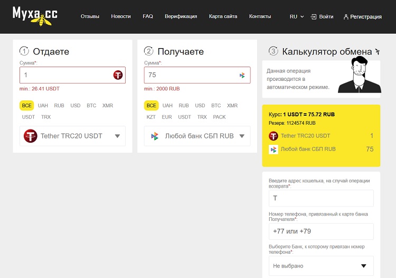This screenshot has width=396, height=278.
Task: Go to the FAQ page
Action: pos(148,16)
